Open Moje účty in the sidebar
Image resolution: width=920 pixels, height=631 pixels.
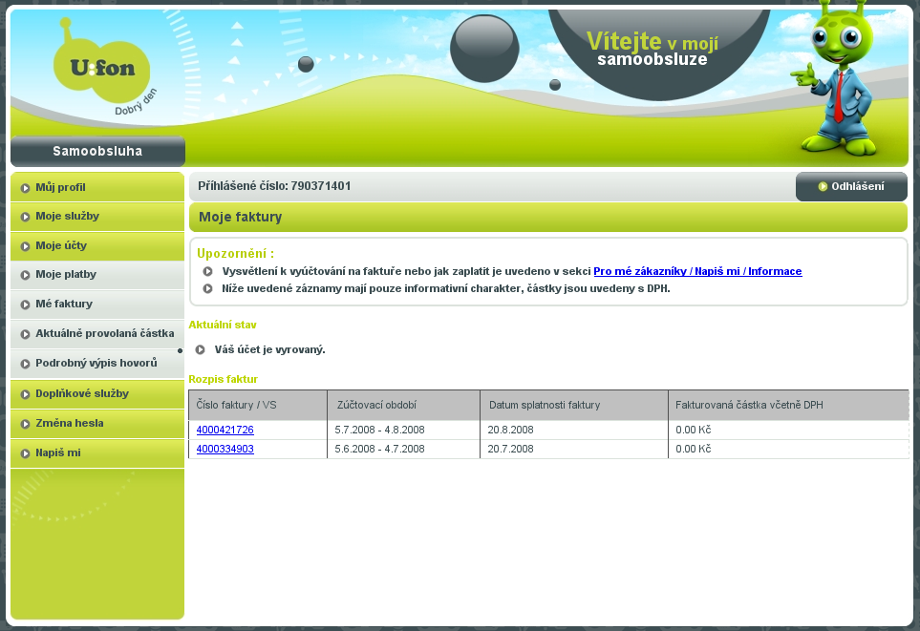point(97,245)
